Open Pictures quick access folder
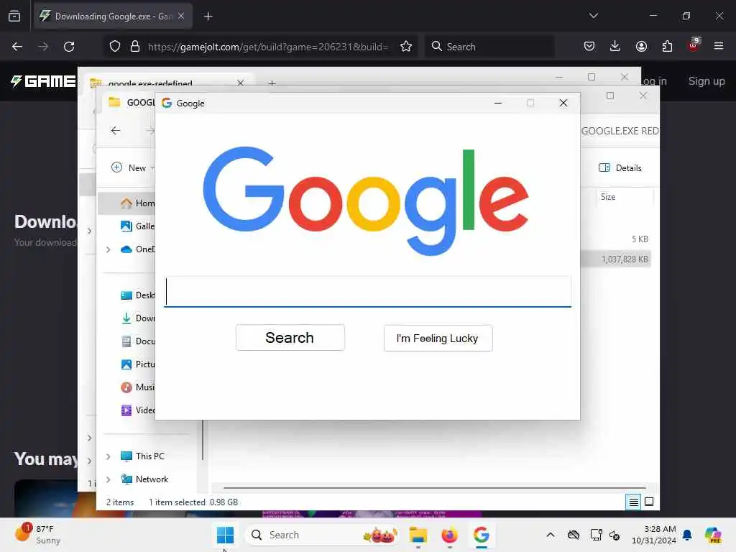Image resolution: width=736 pixels, height=552 pixels. (137, 364)
